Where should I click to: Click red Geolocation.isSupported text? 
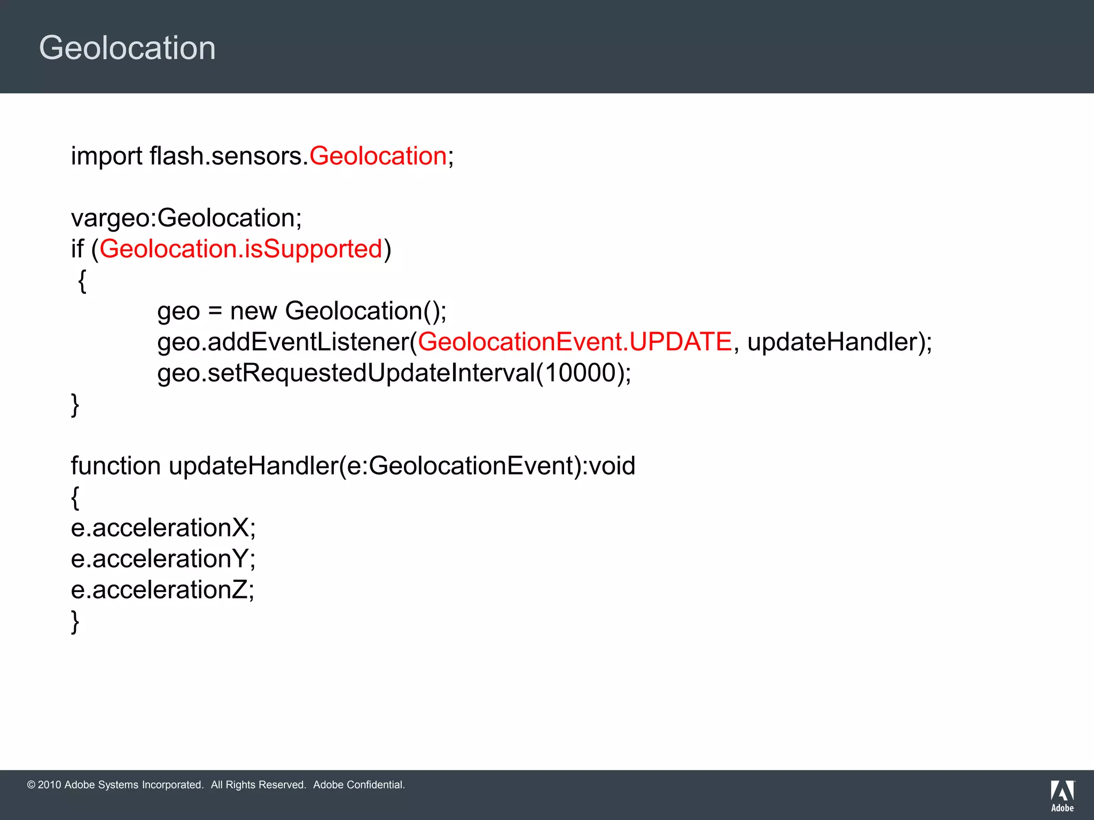241,249
